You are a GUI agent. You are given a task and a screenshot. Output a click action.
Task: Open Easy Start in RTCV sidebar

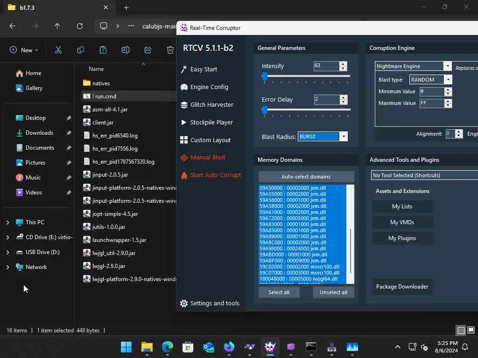[x=204, y=69]
